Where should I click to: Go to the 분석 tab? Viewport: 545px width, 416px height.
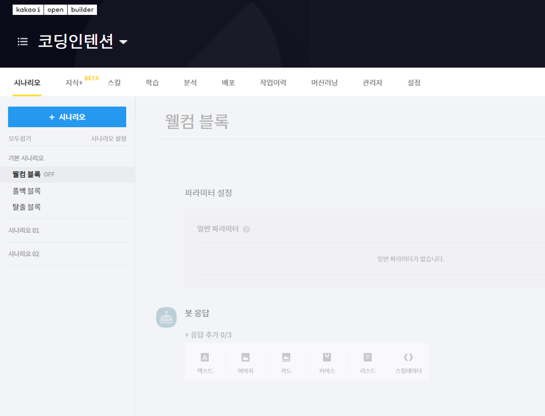[x=190, y=83]
